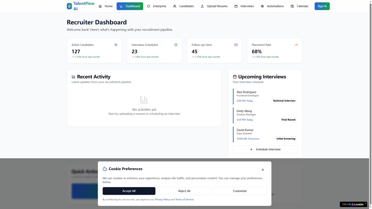
Task: Click the Follow-ups Sent value 45
Action: pos(195,51)
